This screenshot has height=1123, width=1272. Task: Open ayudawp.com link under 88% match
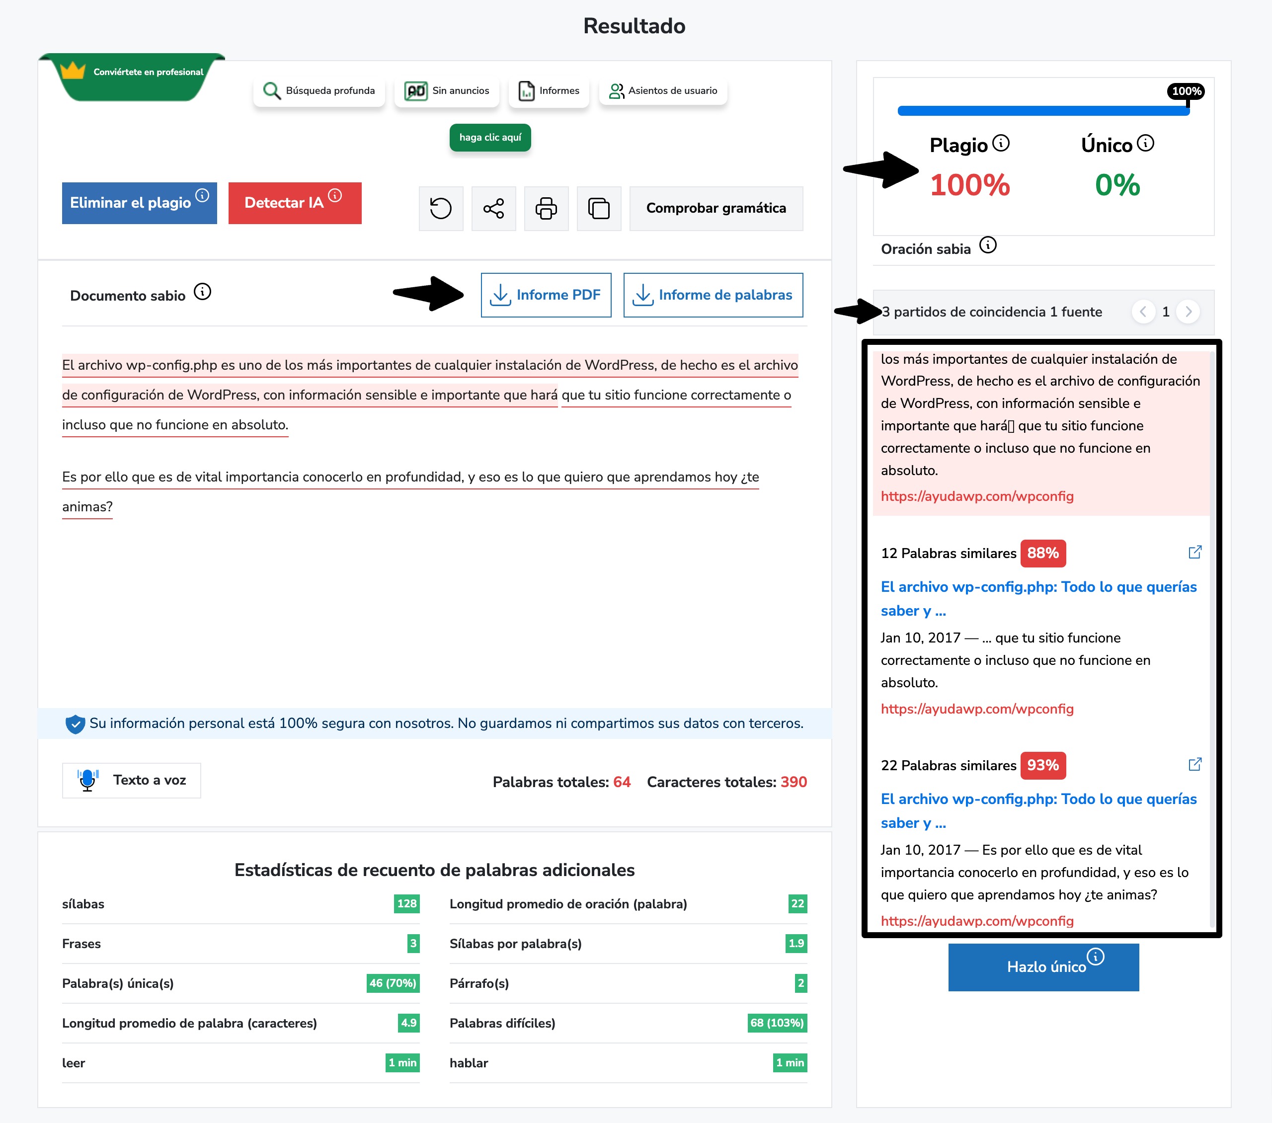[x=977, y=709]
